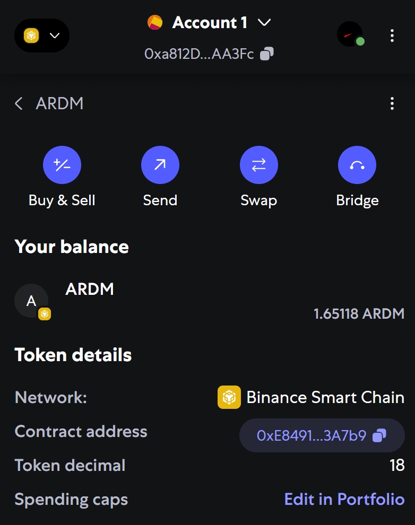This screenshot has width=415, height=525.
Task: Open the connected site status icon
Action: (x=350, y=35)
